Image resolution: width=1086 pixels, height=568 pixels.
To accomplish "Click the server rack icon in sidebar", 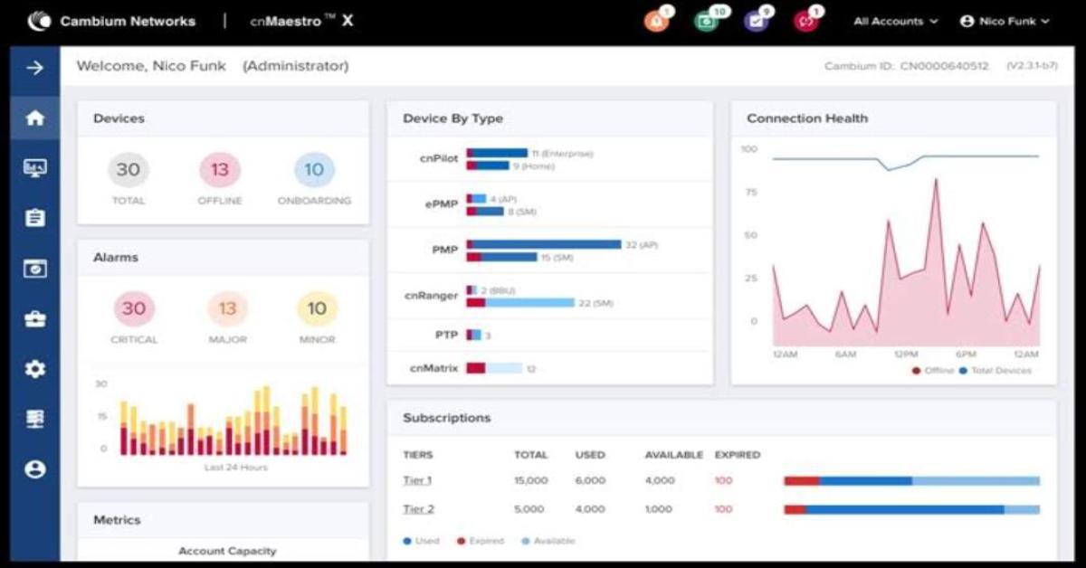I will pyautogui.click(x=35, y=419).
